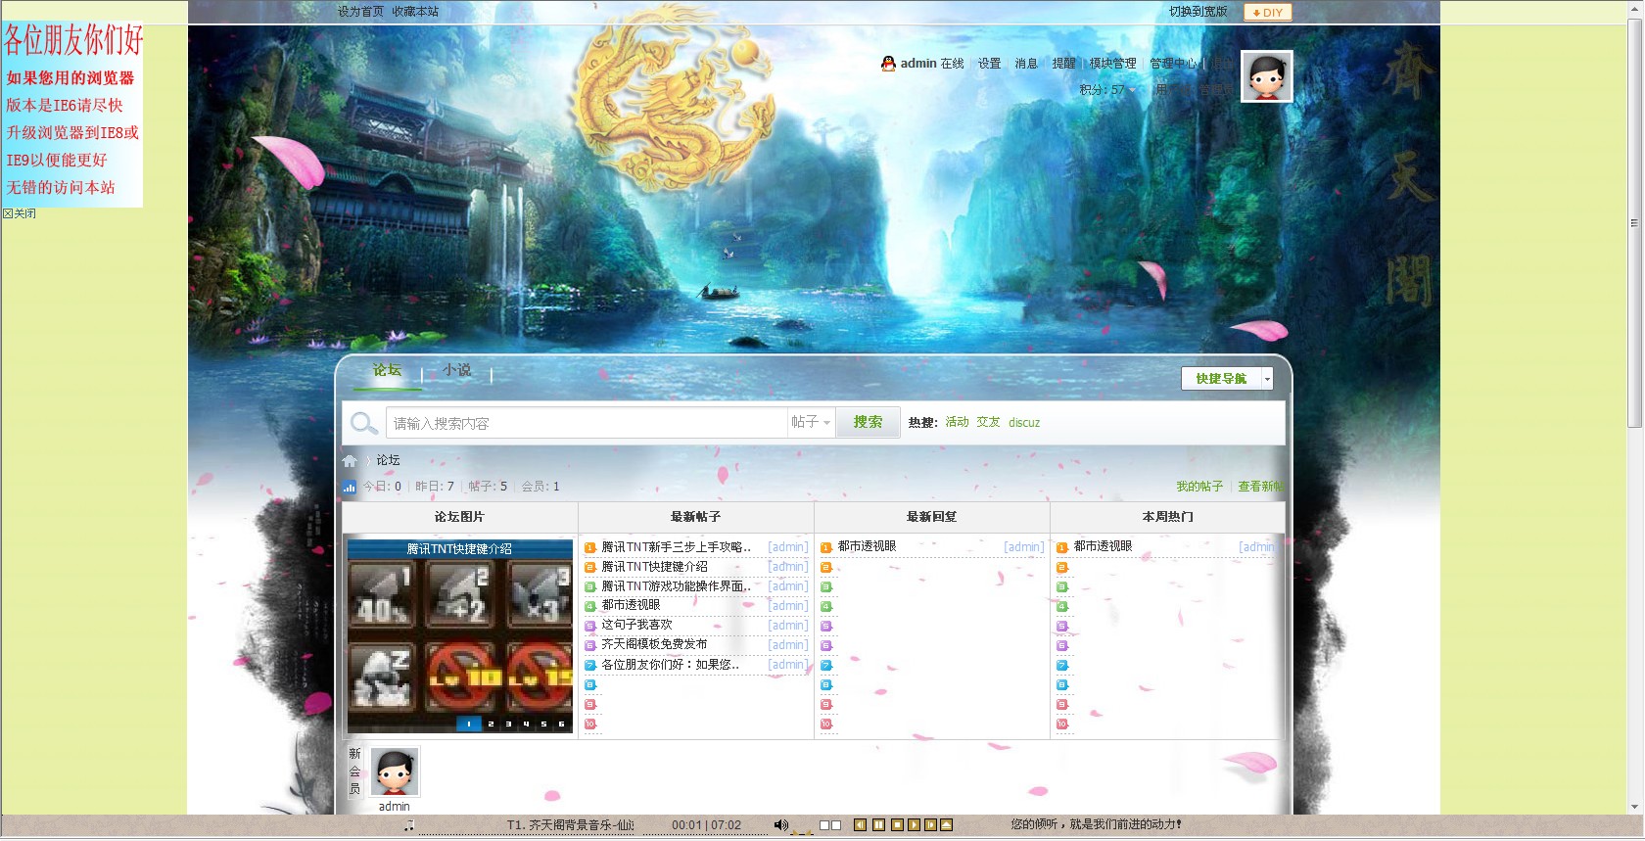Switch to wide layout via 切换到宽版
1645x841 pixels.
pos(1198,12)
